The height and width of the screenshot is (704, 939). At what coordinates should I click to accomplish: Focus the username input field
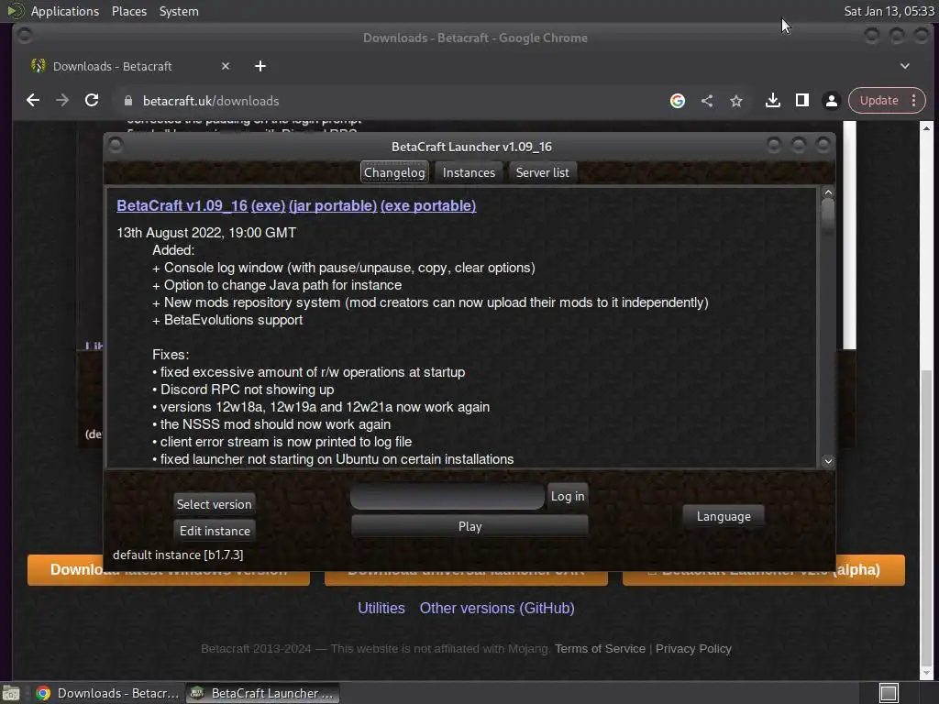[447, 496]
